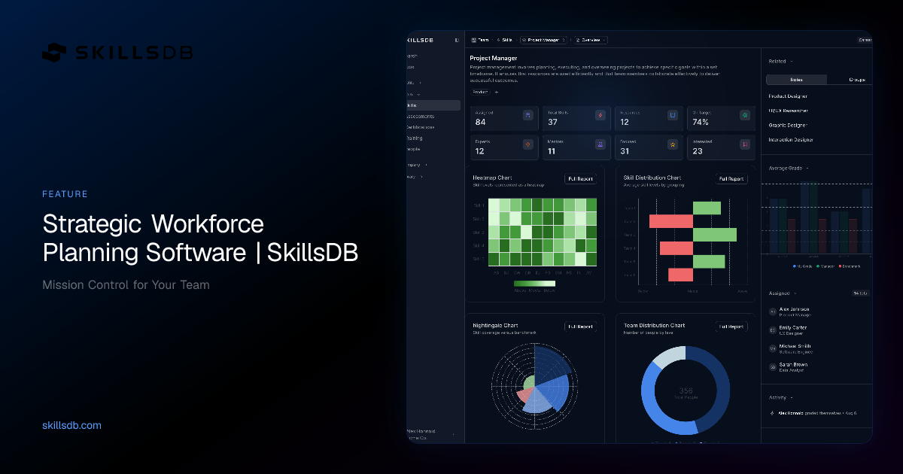Viewport: 903px width, 474px height.
Task: Click the Benchmark legend swatch
Action: 839,266
